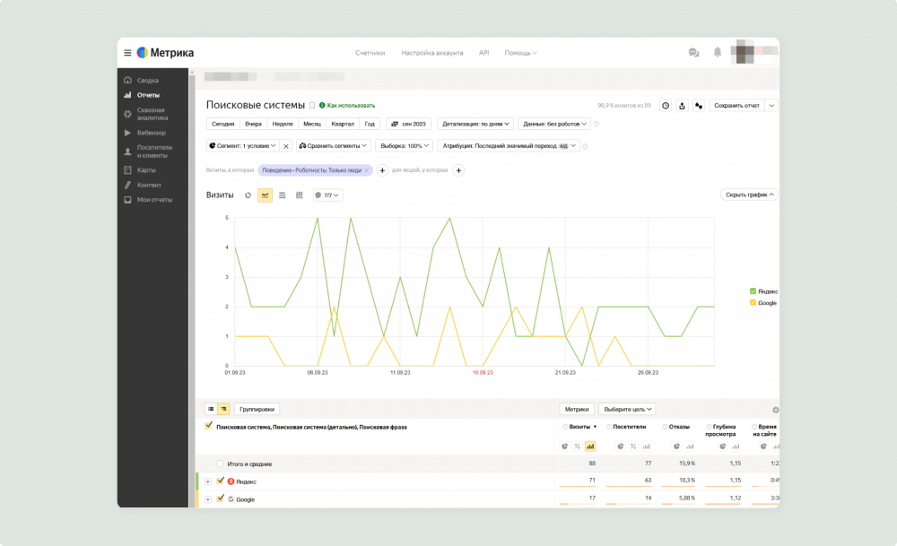The height and width of the screenshot is (546, 897).
Task: Open table settings gear icon
Action: [x=775, y=410]
